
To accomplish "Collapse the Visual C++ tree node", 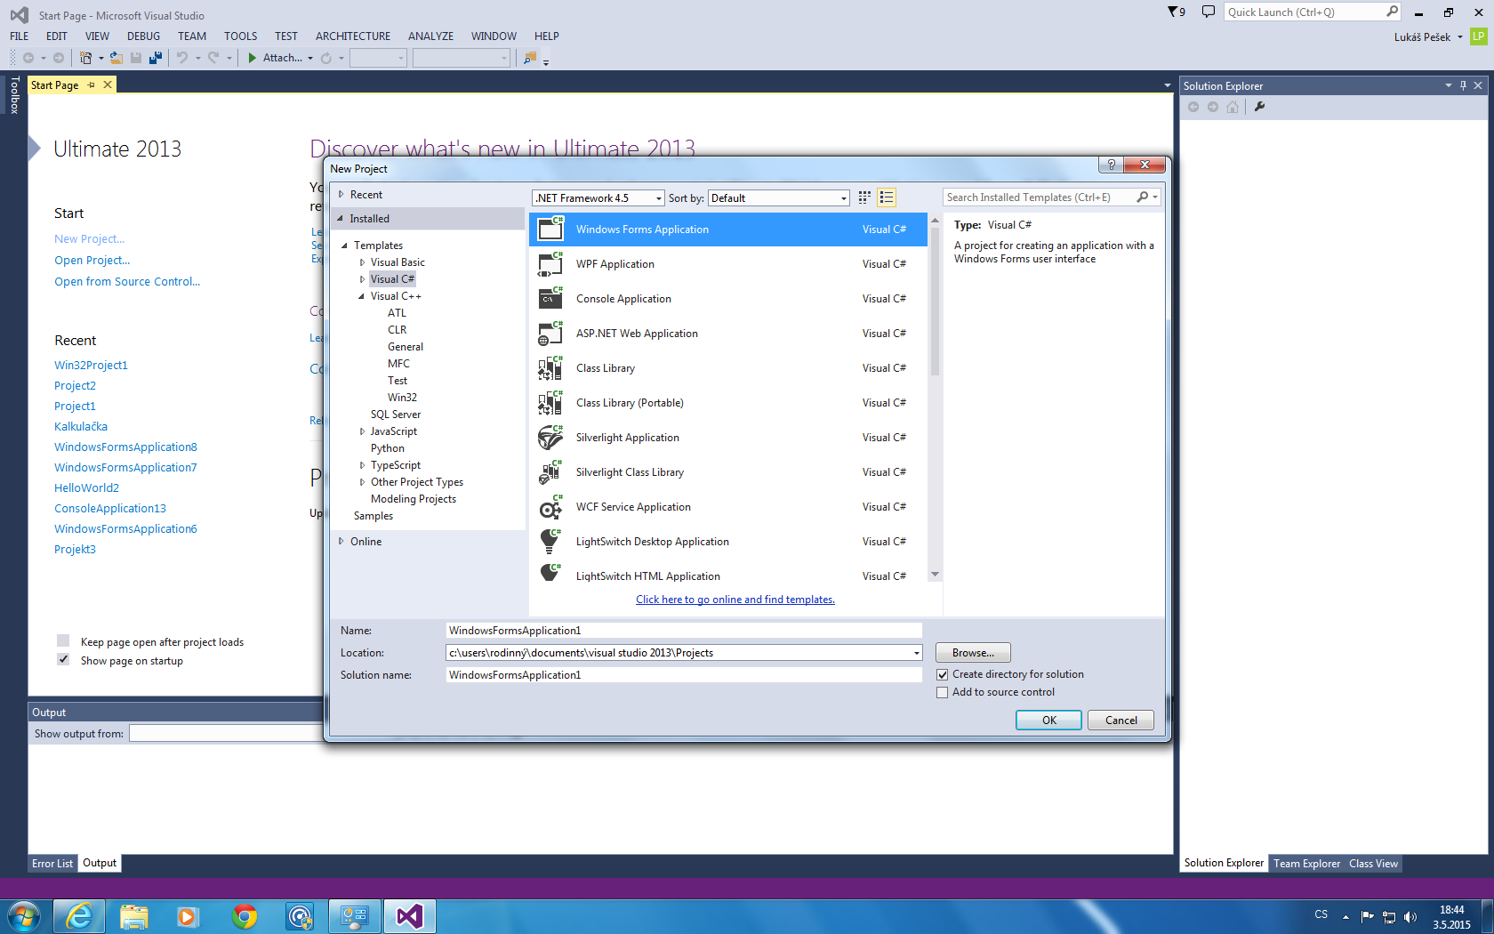I will [x=361, y=296].
